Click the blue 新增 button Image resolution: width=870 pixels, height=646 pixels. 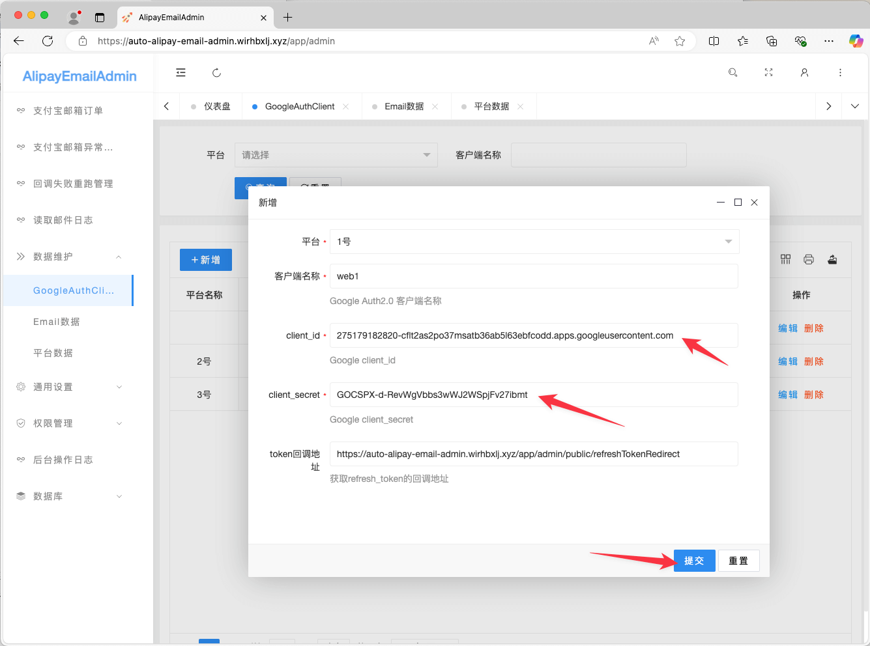(x=206, y=260)
